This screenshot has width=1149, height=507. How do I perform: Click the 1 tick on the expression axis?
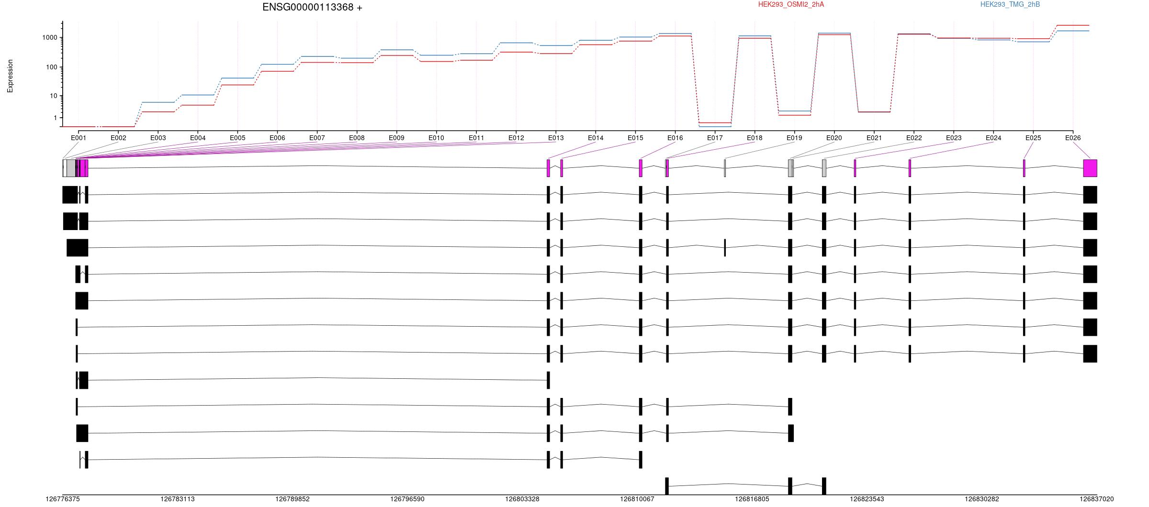(x=56, y=118)
